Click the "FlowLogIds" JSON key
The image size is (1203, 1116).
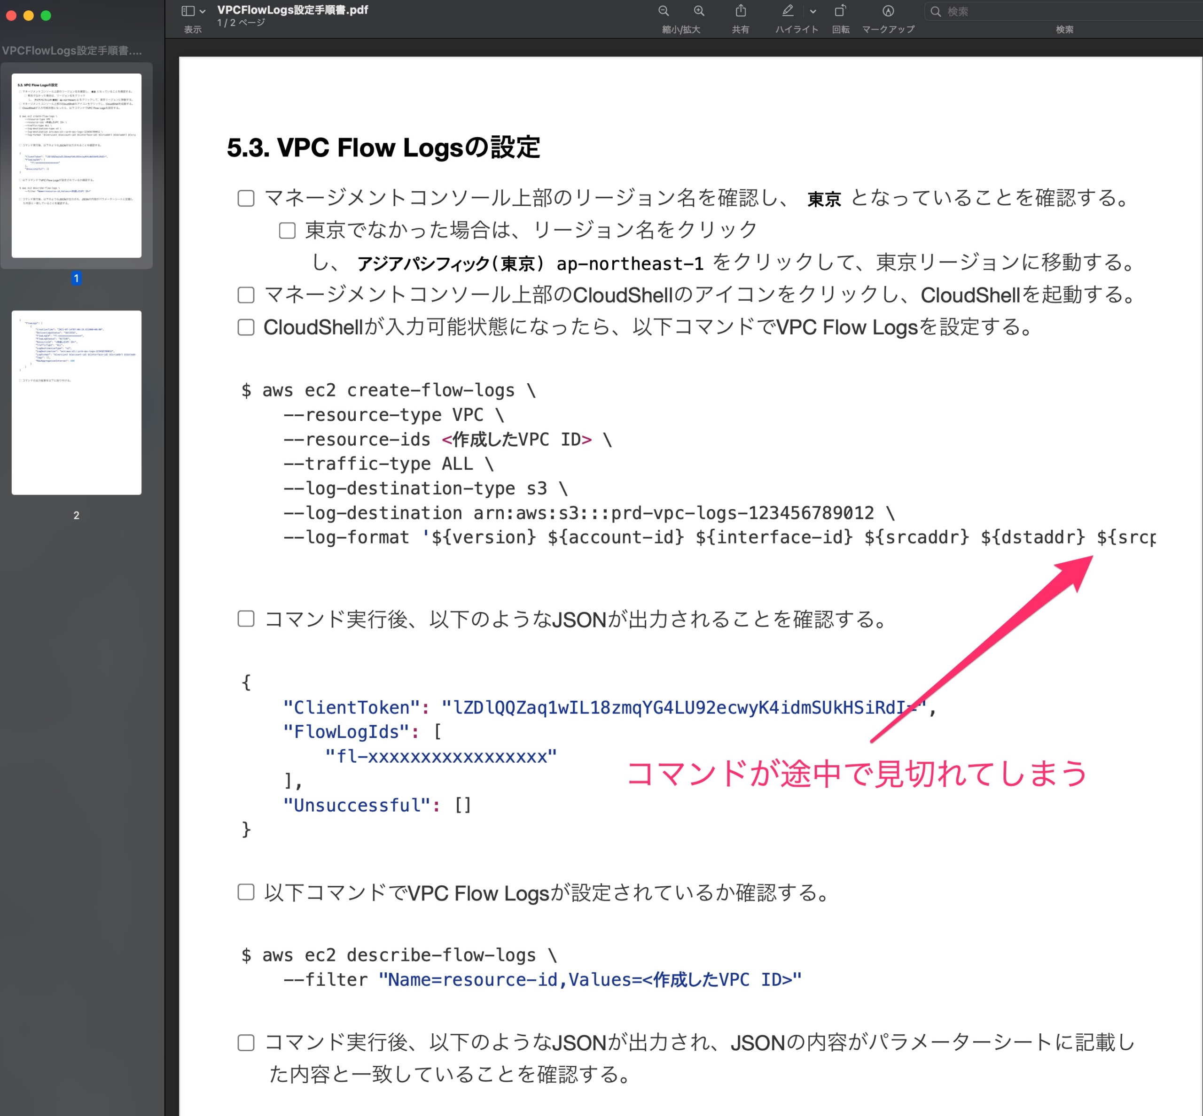351,732
